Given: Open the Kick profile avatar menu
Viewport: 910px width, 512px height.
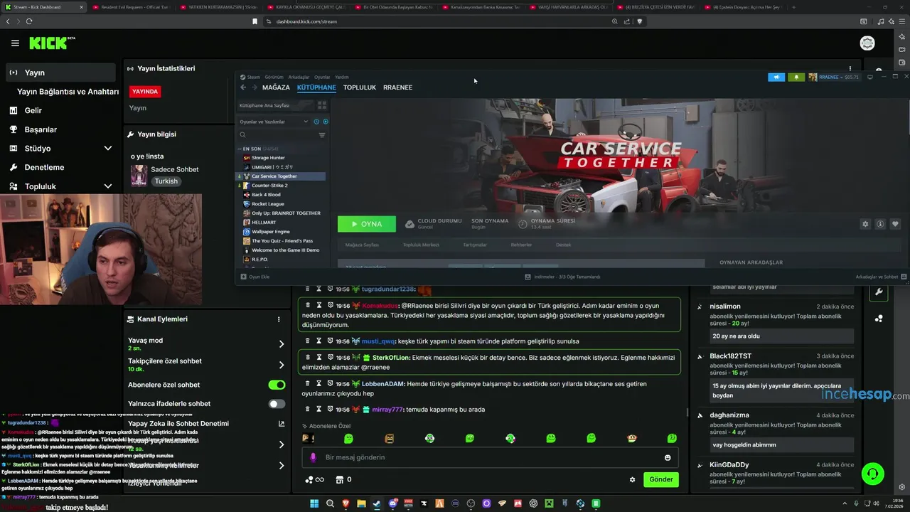Looking at the screenshot, I should (867, 43).
